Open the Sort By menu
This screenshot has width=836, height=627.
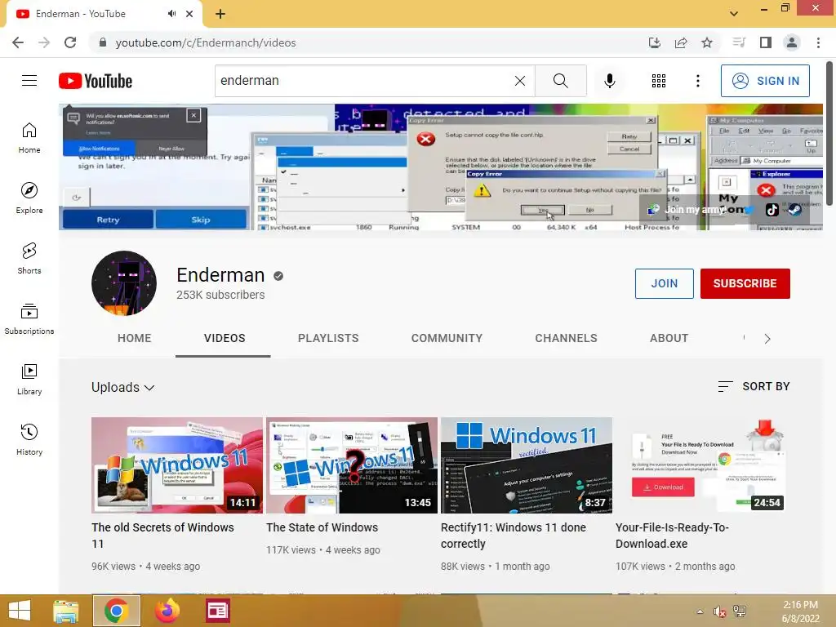754,386
